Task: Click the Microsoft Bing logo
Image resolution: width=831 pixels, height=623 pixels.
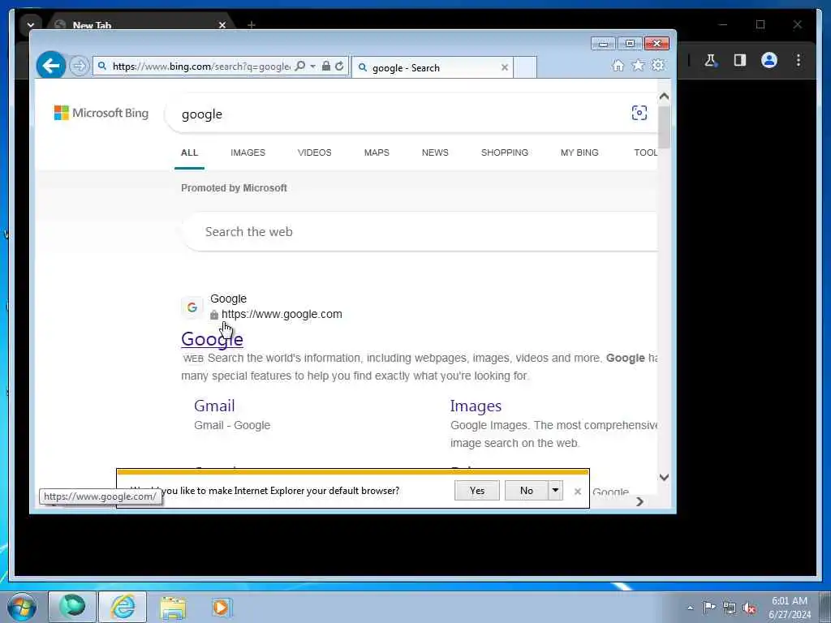Action: click(101, 113)
